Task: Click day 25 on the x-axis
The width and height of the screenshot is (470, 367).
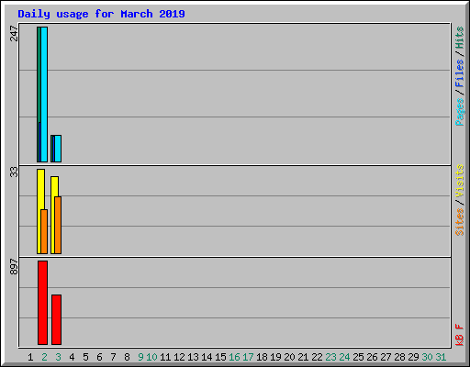Action: pos(358,357)
